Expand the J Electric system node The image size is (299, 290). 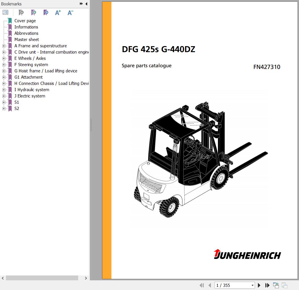coord(4,96)
